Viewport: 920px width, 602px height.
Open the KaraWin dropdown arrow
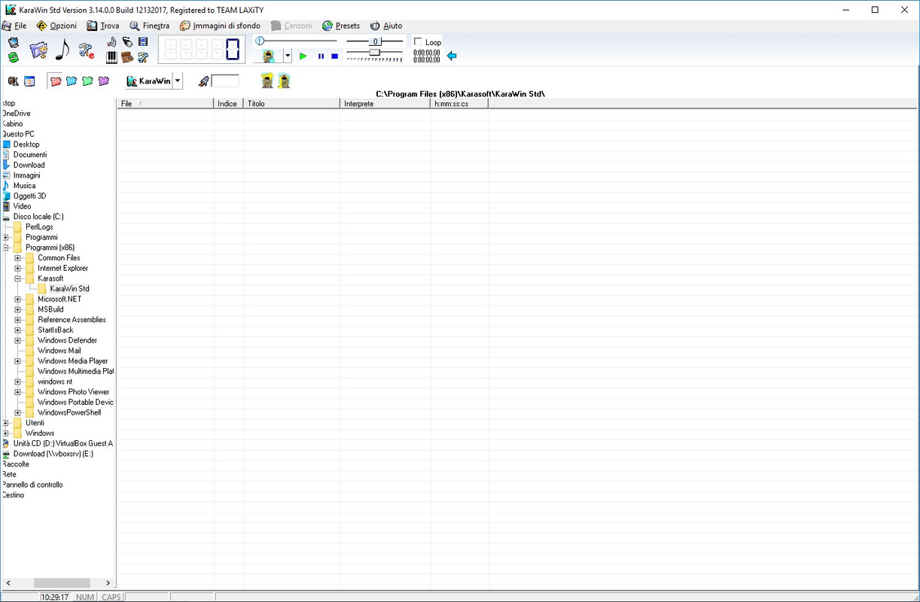pyautogui.click(x=178, y=81)
